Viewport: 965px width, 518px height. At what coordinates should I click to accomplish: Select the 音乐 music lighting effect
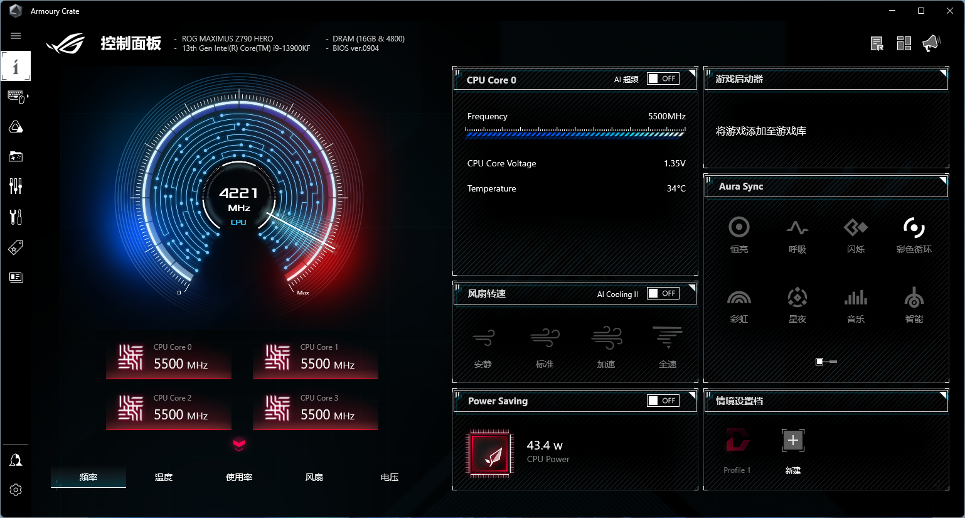pyautogui.click(x=856, y=305)
